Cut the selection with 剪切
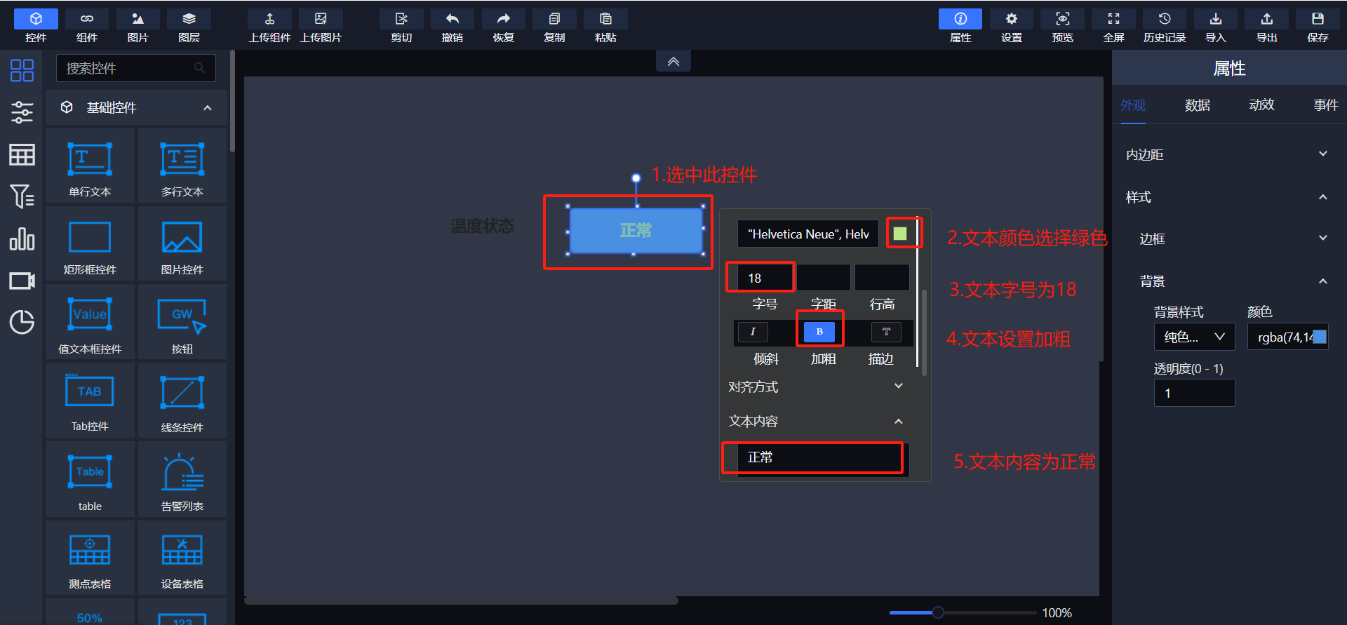This screenshot has width=1347, height=625. coord(401,26)
